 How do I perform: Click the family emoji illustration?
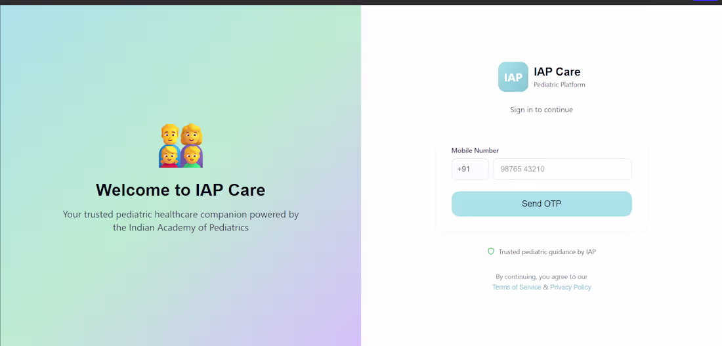pos(180,146)
